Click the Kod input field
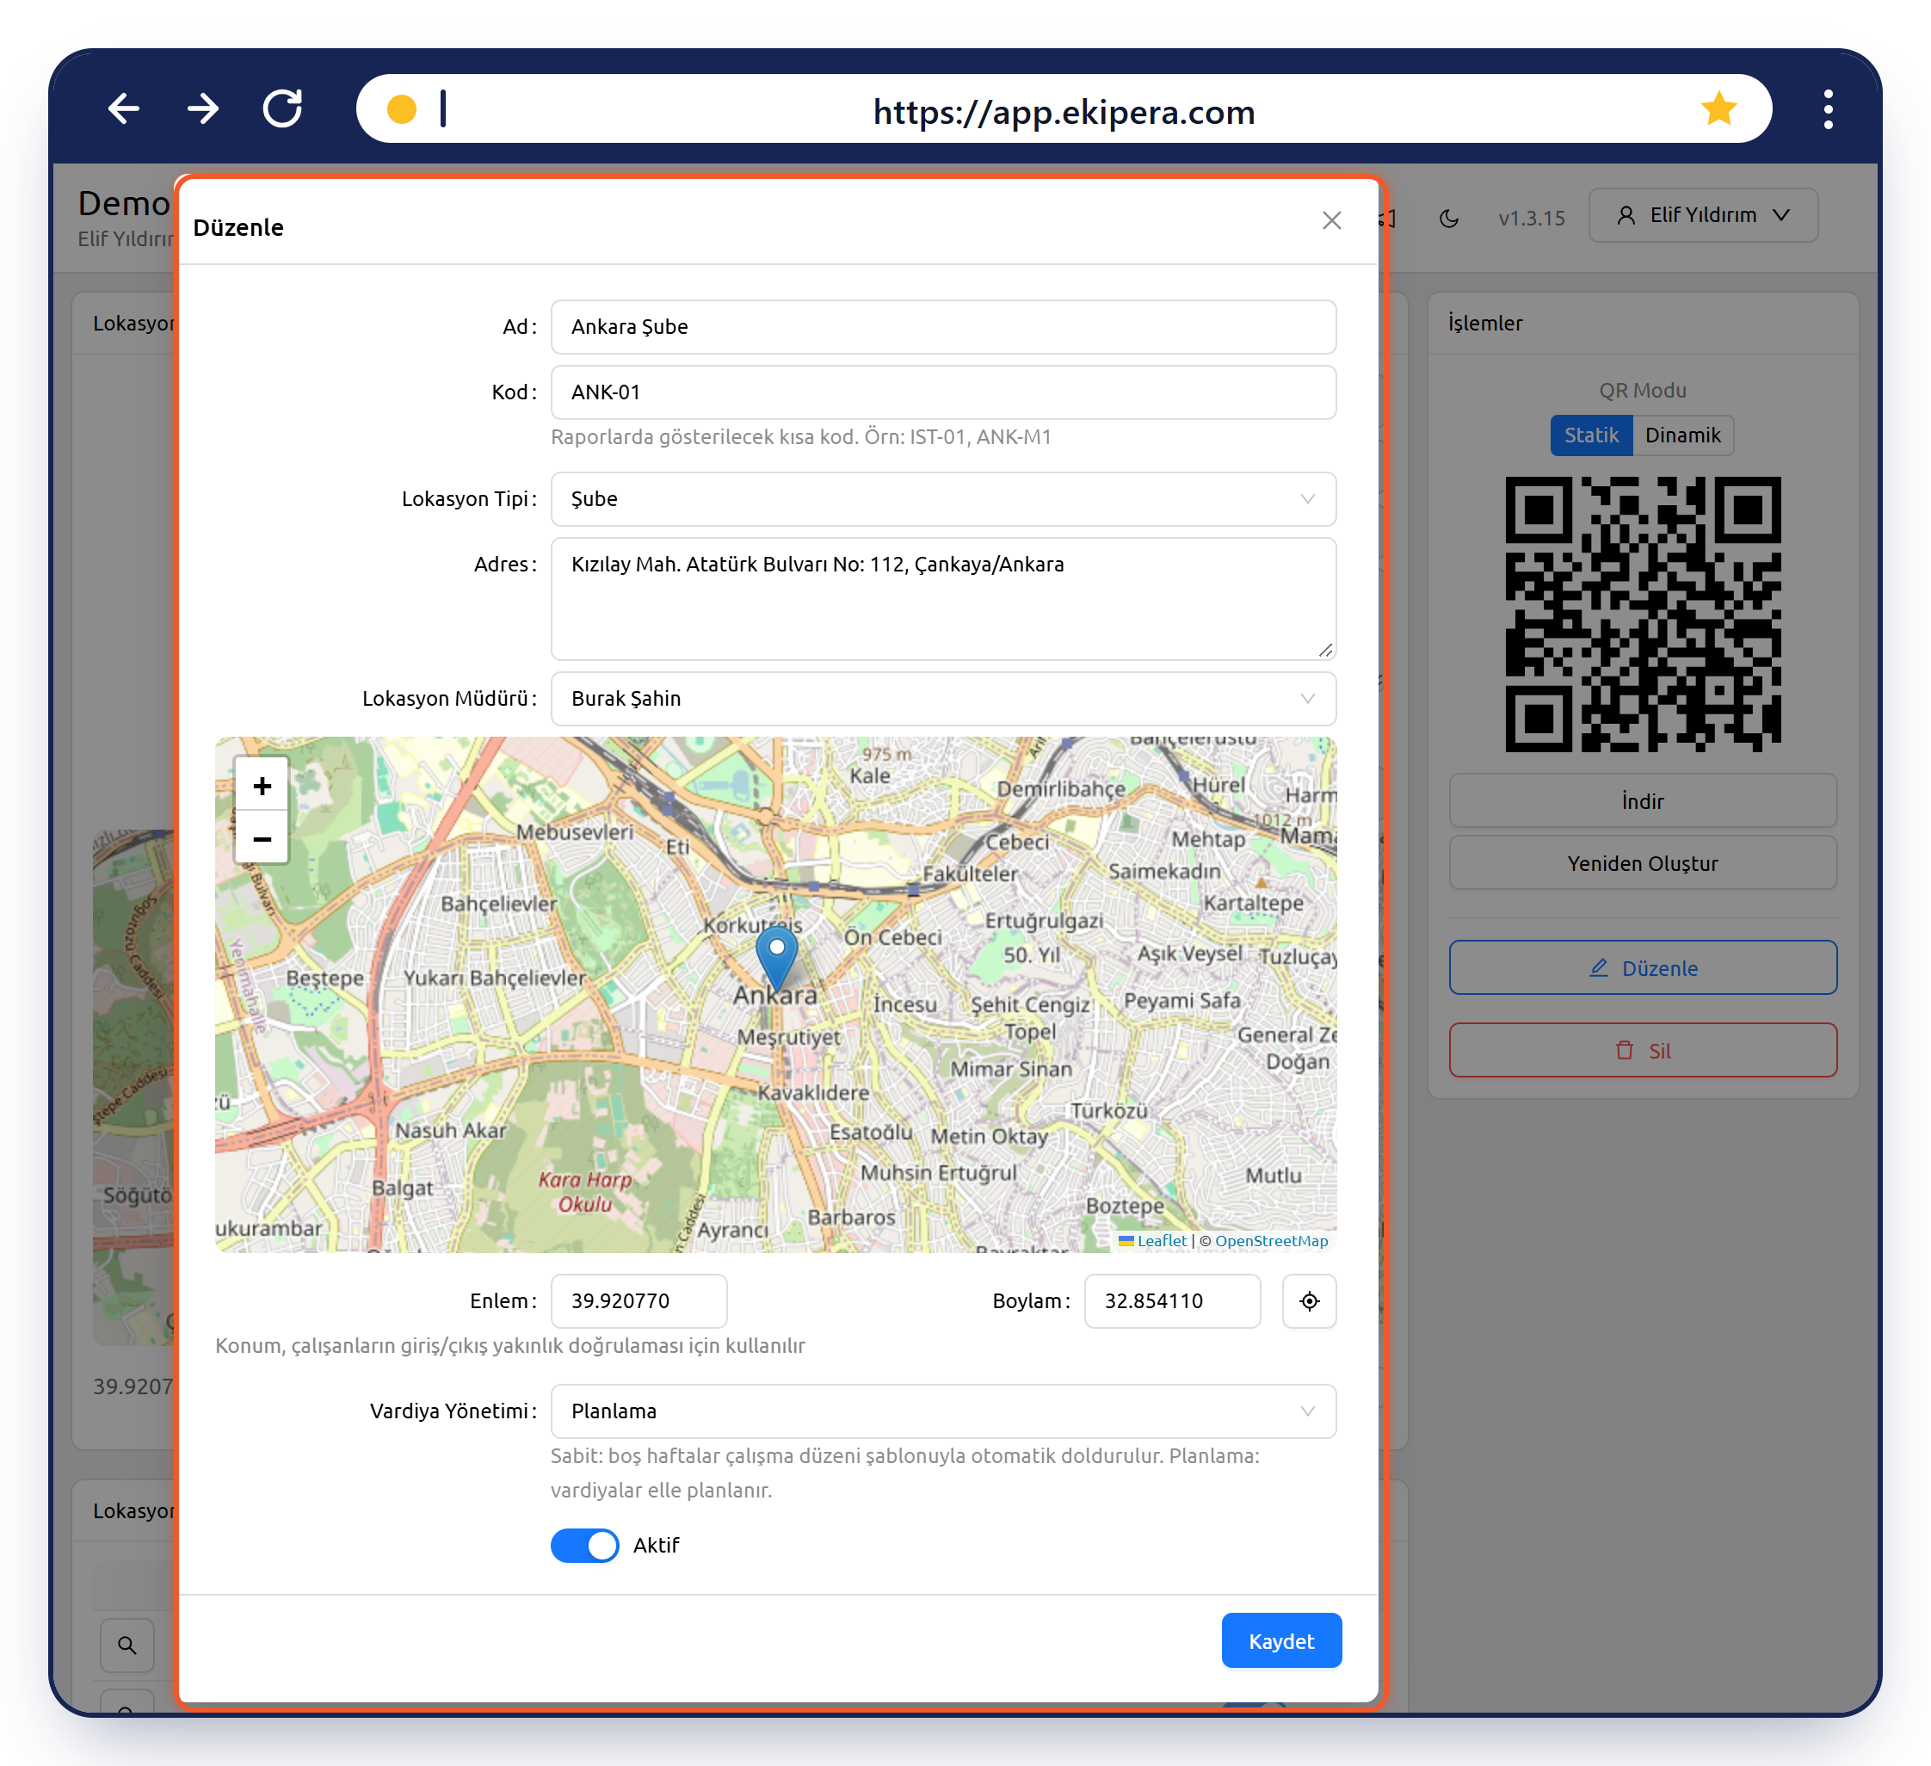 (942, 392)
